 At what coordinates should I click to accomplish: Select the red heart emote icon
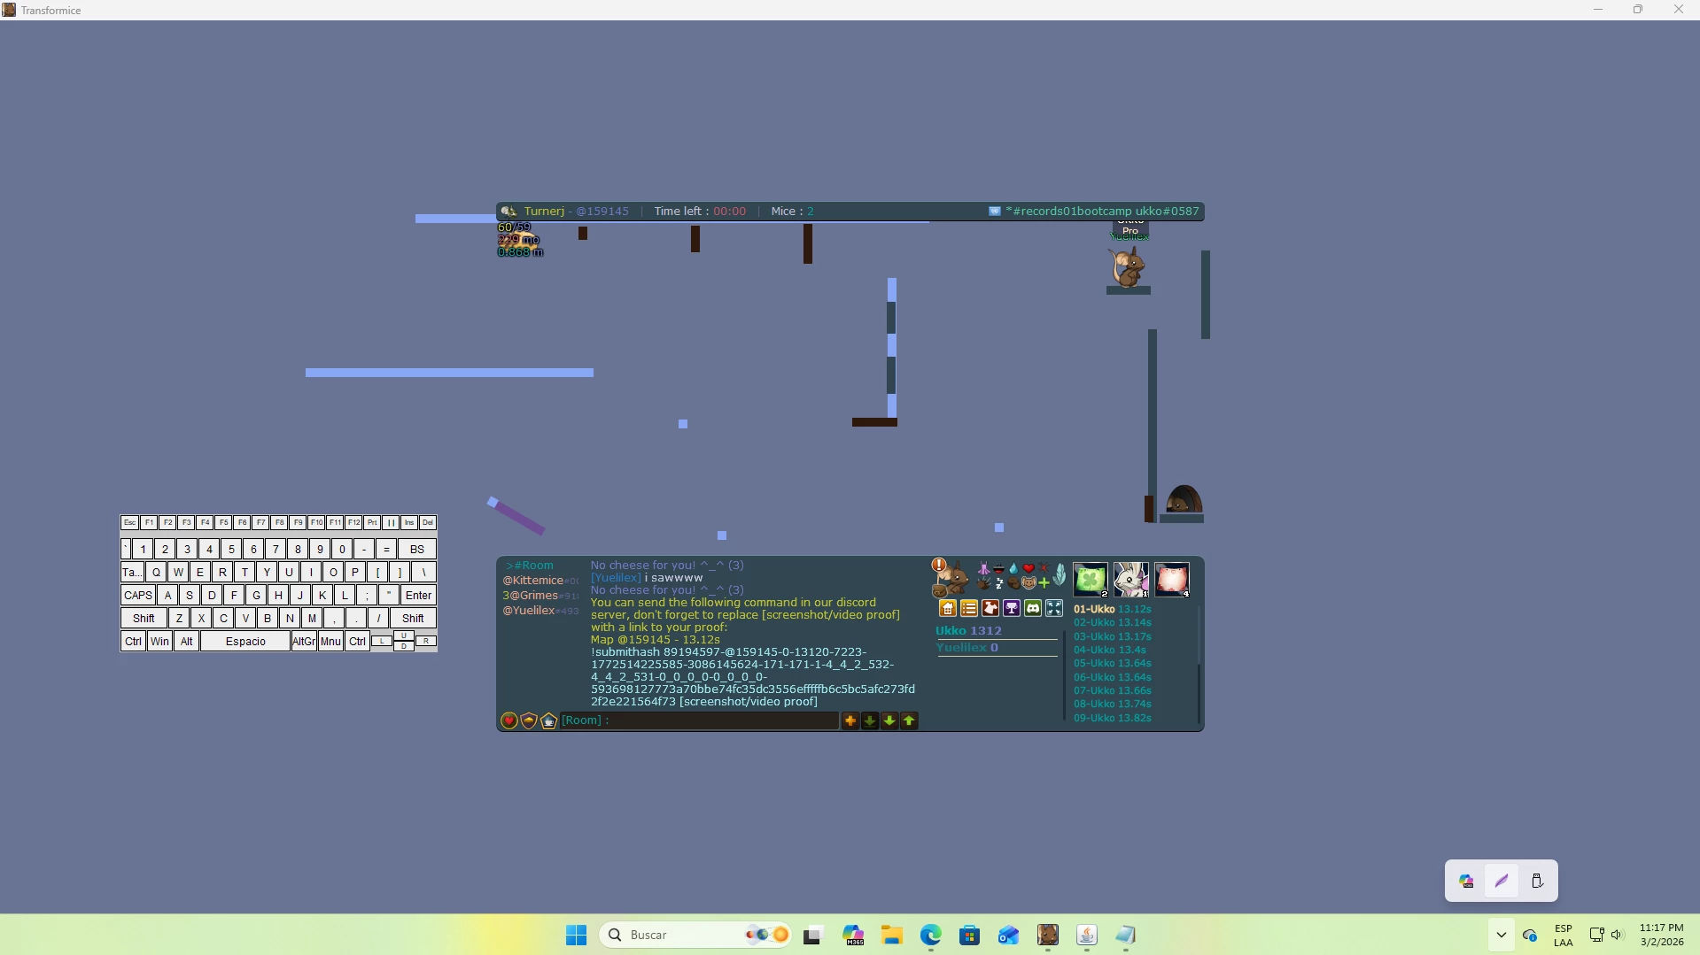point(1029,568)
